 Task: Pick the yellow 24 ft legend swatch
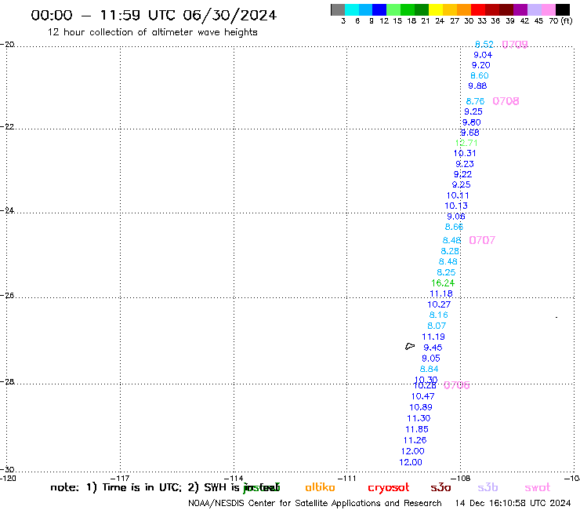pyautogui.click(x=436, y=9)
